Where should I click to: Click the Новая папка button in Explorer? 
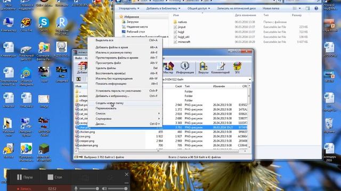[x=271, y=8]
